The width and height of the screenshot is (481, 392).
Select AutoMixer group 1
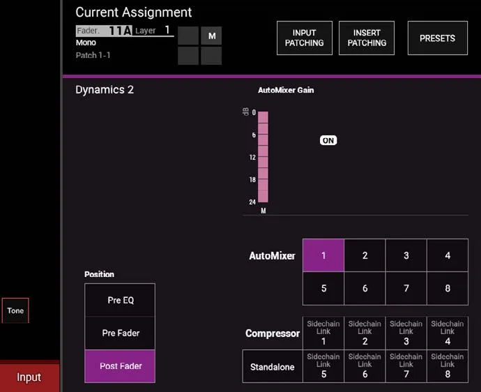point(323,255)
